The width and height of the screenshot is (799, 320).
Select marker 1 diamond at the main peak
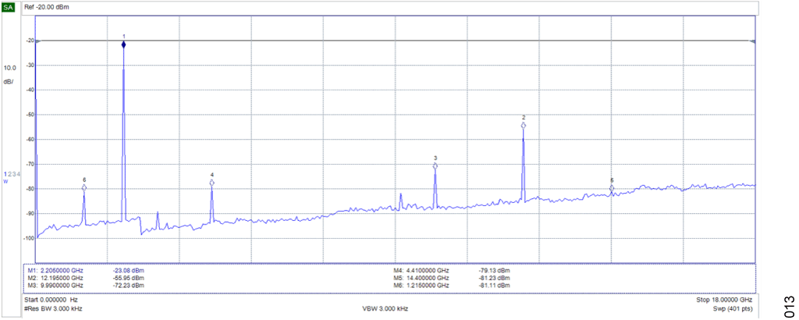coord(123,45)
